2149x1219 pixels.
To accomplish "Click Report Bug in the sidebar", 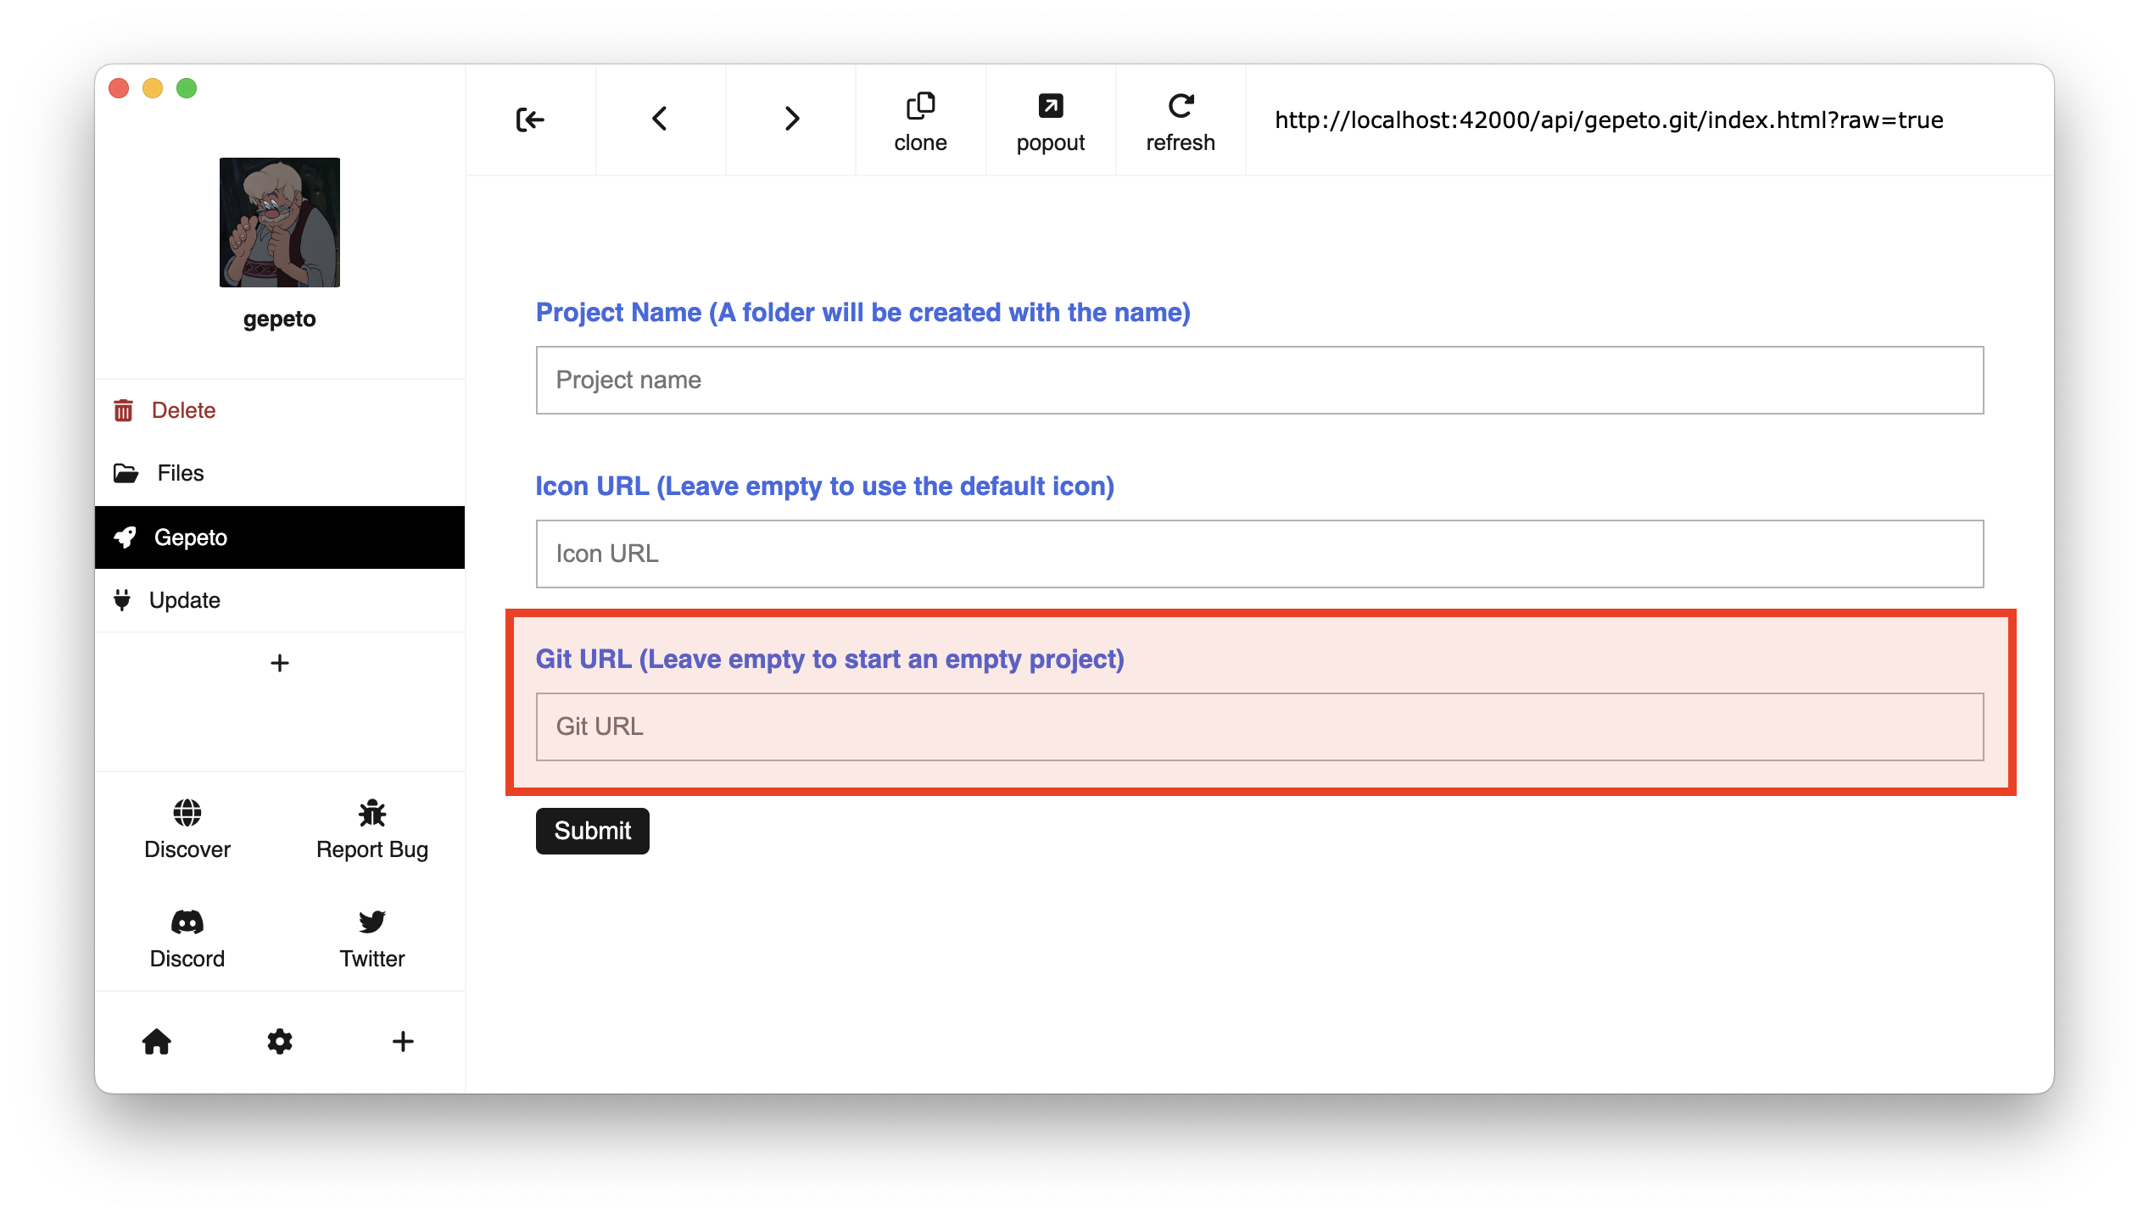I will click(371, 829).
